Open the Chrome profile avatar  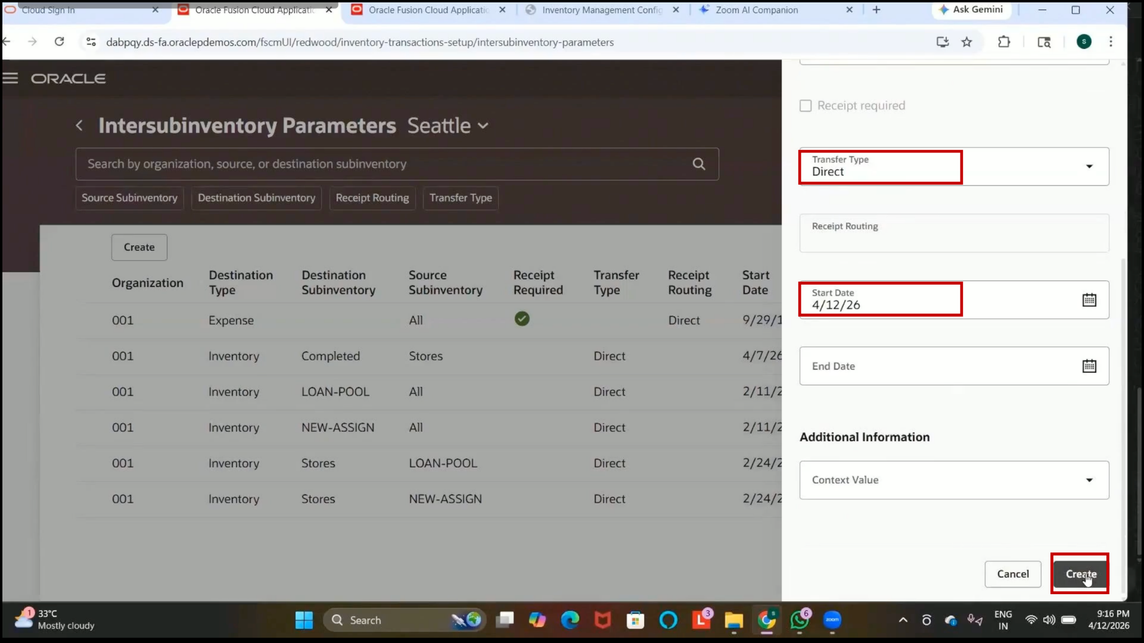pos(1084,42)
